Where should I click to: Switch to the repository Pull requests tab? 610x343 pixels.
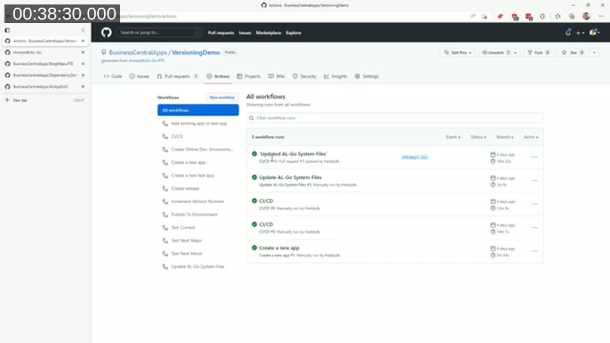(x=177, y=76)
